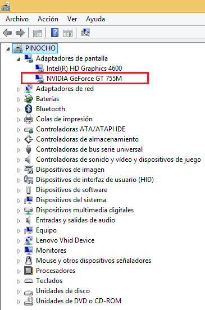Open the Archivo menu
This screenshot has height=310, width=205.
pos(17,19)
